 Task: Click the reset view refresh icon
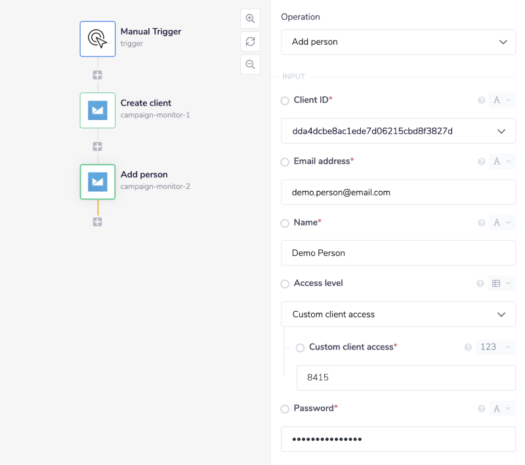coord(250,41)
